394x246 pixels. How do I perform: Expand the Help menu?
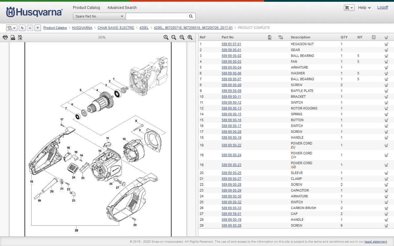[364, 8]
